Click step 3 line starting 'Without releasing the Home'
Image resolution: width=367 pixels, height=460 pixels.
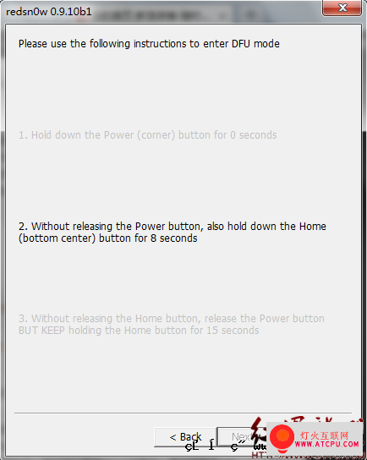click(x=172, y=318)
